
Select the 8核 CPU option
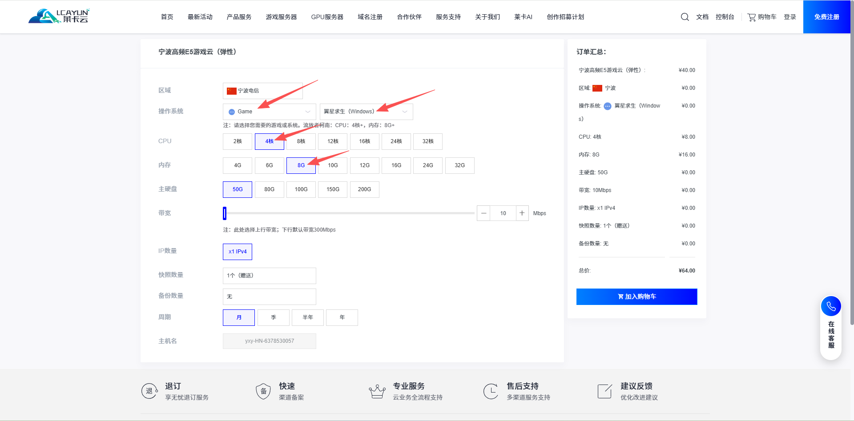click(301, 141)
